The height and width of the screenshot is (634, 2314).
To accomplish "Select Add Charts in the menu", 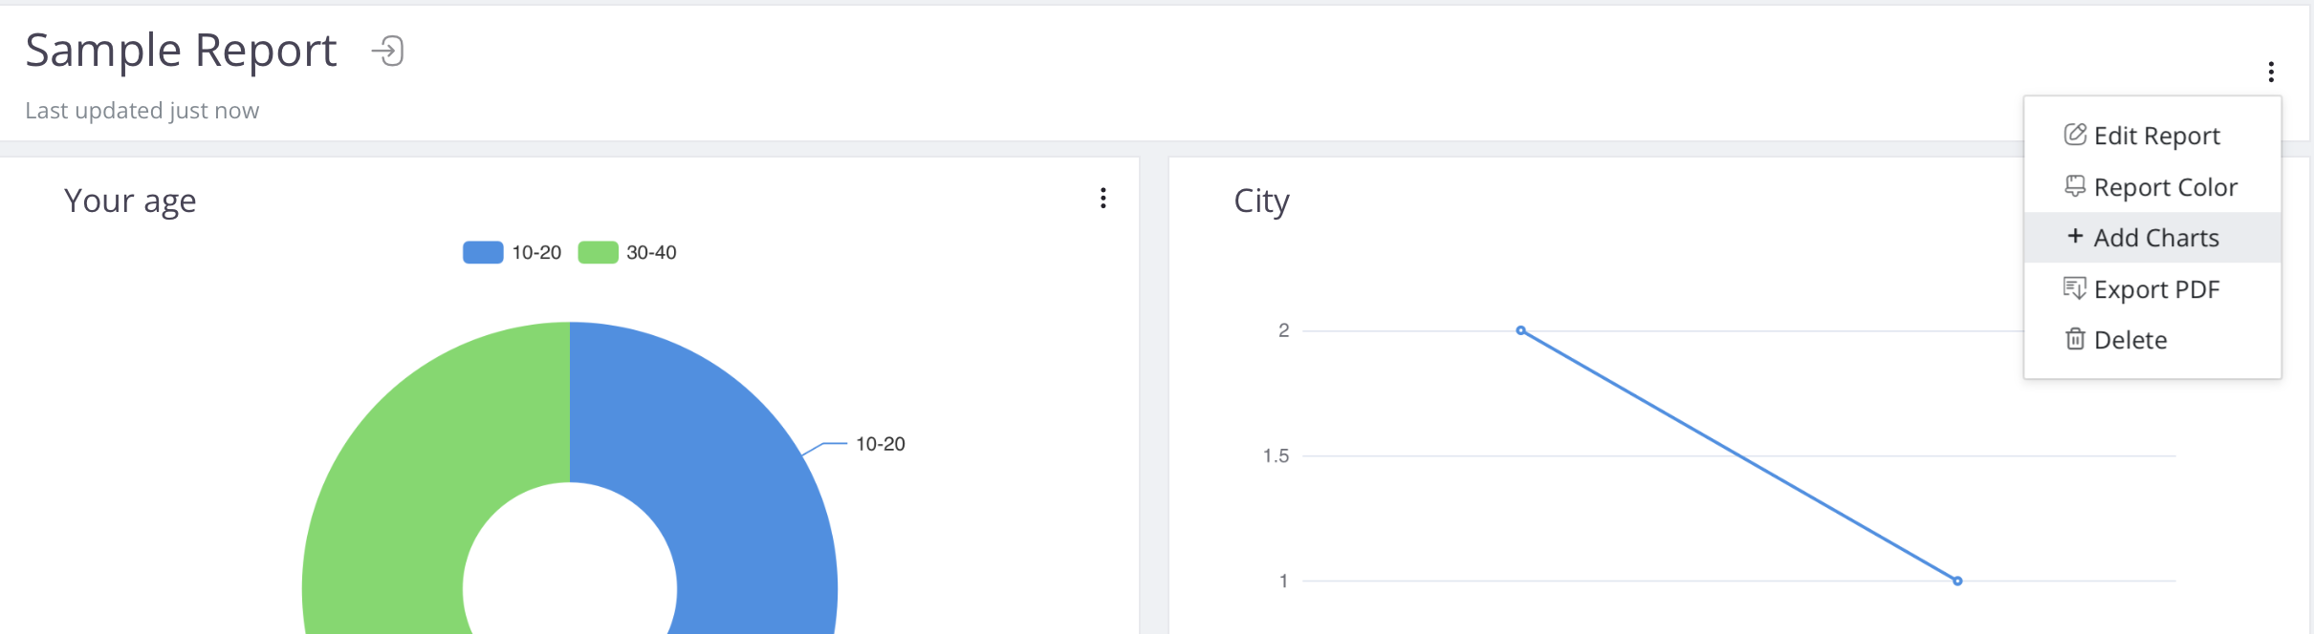I will point(2155,238).
